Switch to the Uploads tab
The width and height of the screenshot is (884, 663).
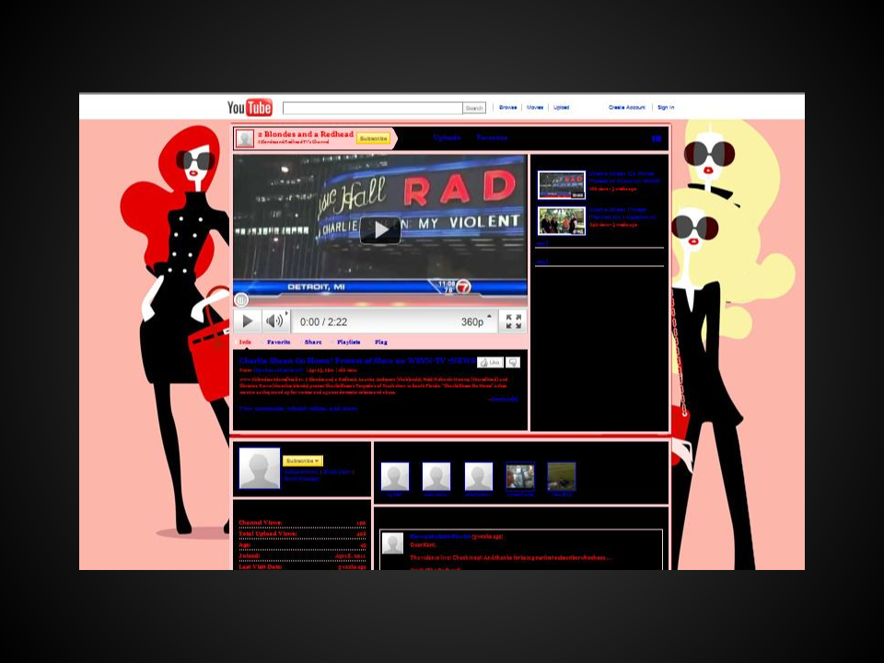coord(448,137)
